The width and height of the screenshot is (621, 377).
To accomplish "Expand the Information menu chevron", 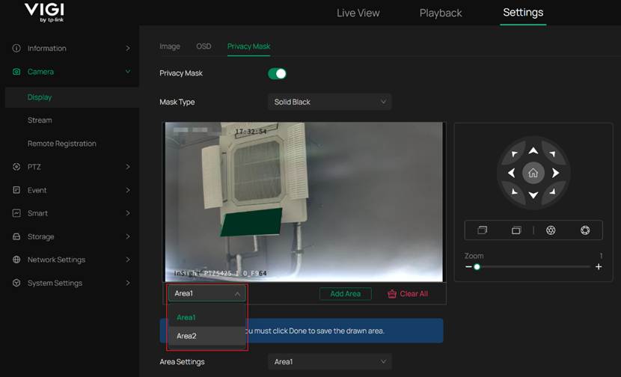I will pyautogui.click(x=128, y=49).
